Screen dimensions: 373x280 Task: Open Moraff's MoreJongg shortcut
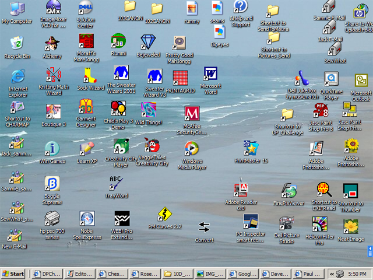[86, 41]
